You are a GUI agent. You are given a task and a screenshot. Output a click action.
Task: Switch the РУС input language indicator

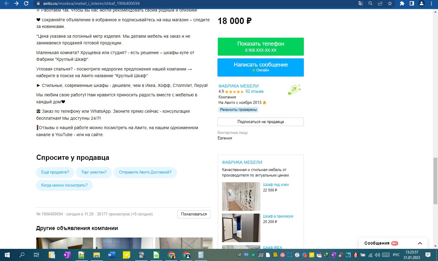coord(396,255)
